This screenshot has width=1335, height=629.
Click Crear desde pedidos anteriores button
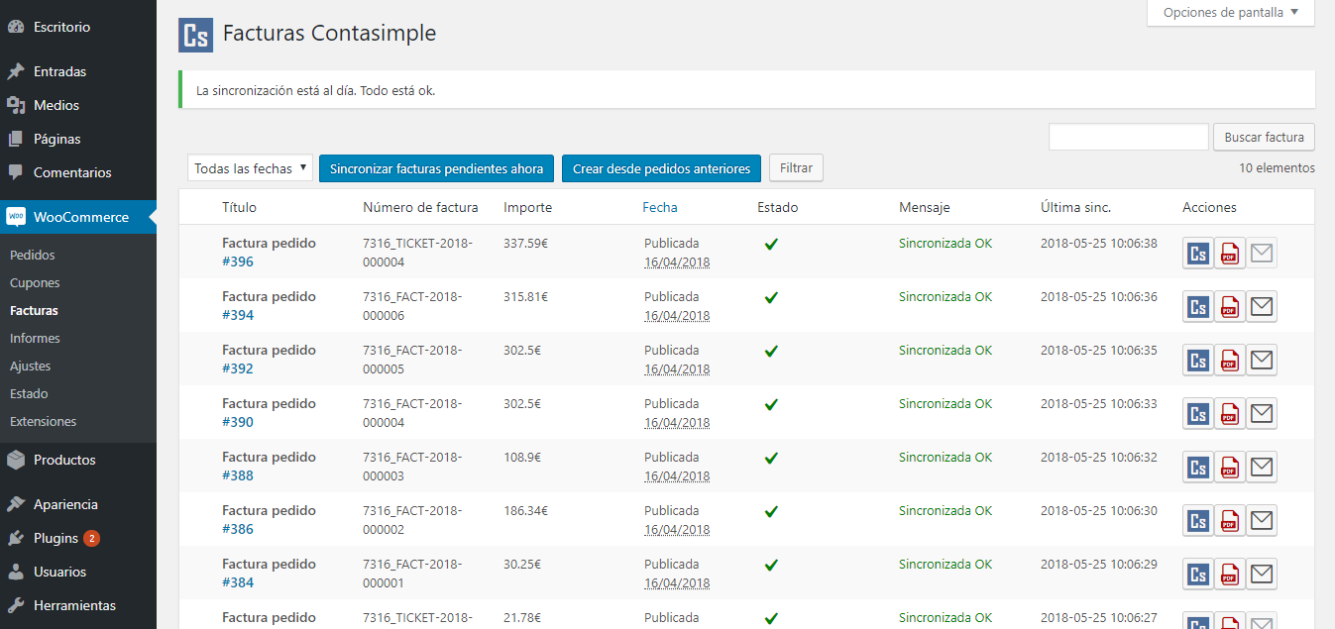661,168
